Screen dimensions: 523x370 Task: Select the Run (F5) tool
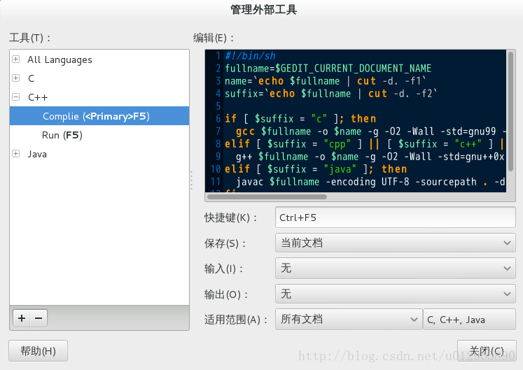pos(99,135)
